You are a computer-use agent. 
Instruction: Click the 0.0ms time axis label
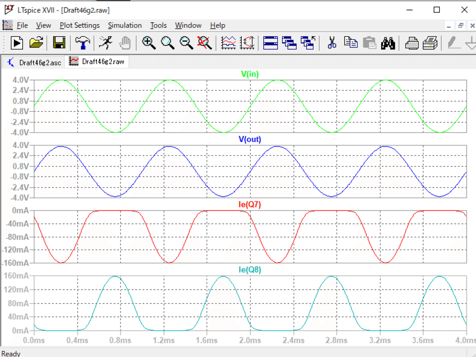(x=34, y=340)
